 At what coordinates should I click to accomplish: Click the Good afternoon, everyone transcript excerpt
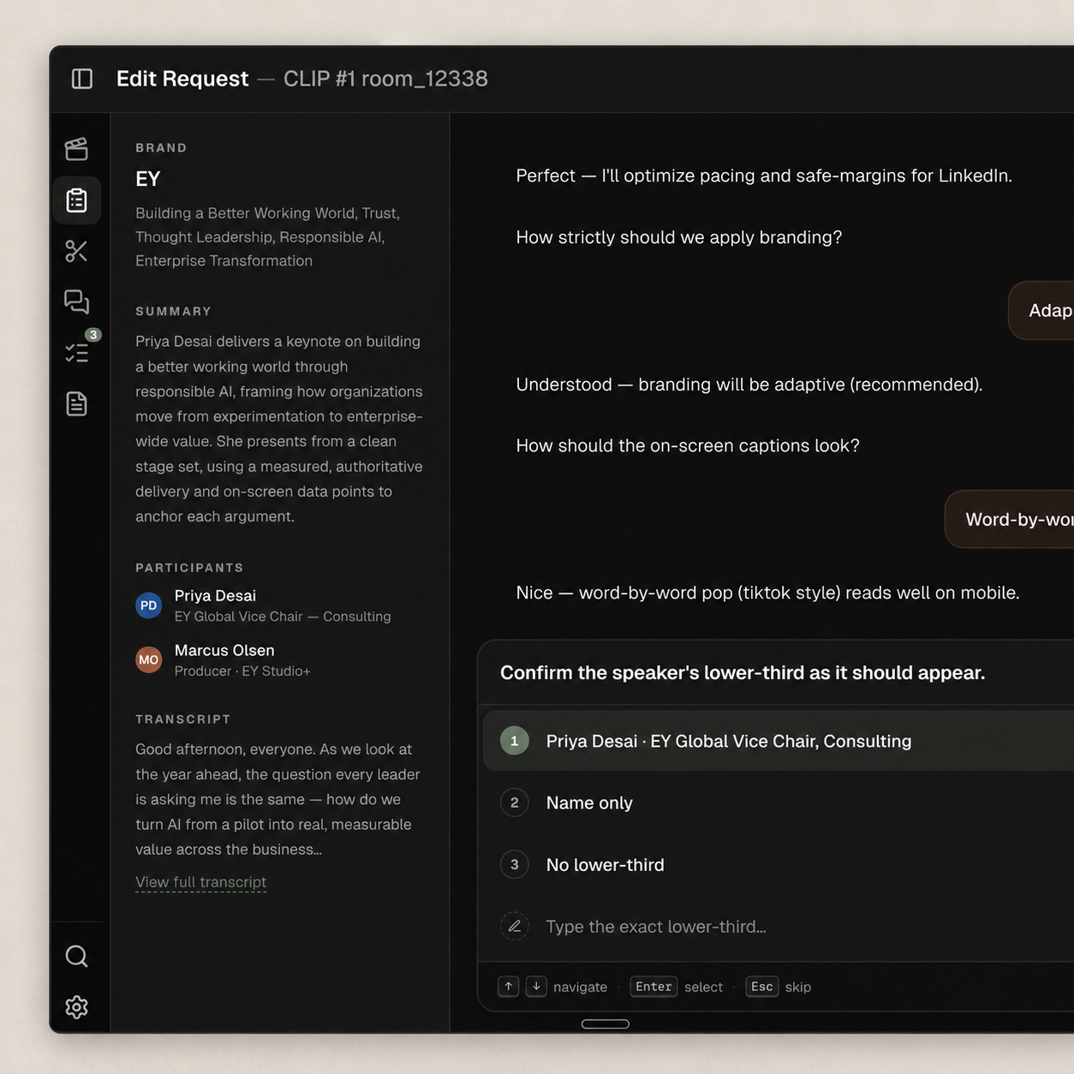[x=277, y=799]
